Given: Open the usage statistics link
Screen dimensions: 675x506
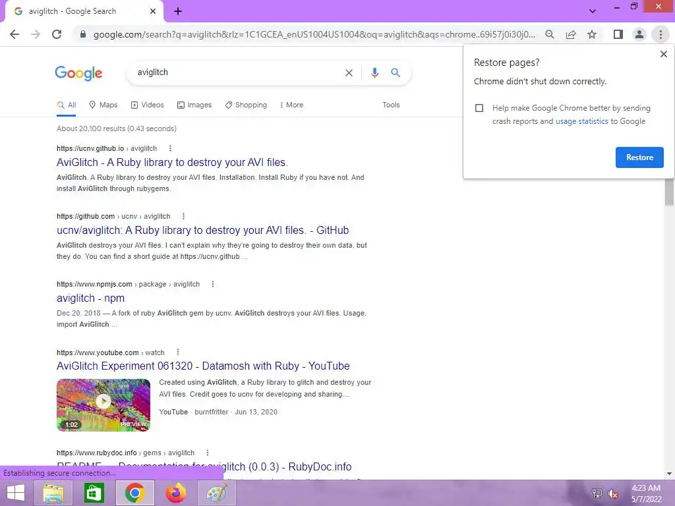Looking at the screenshot, I should [581, 121].
